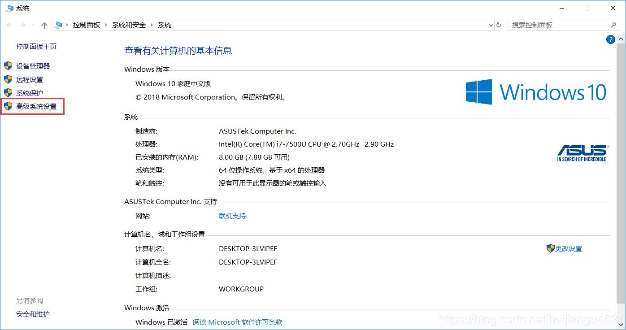
Task: Open the address bar history dropdown
Action: (x=491, y=25)
